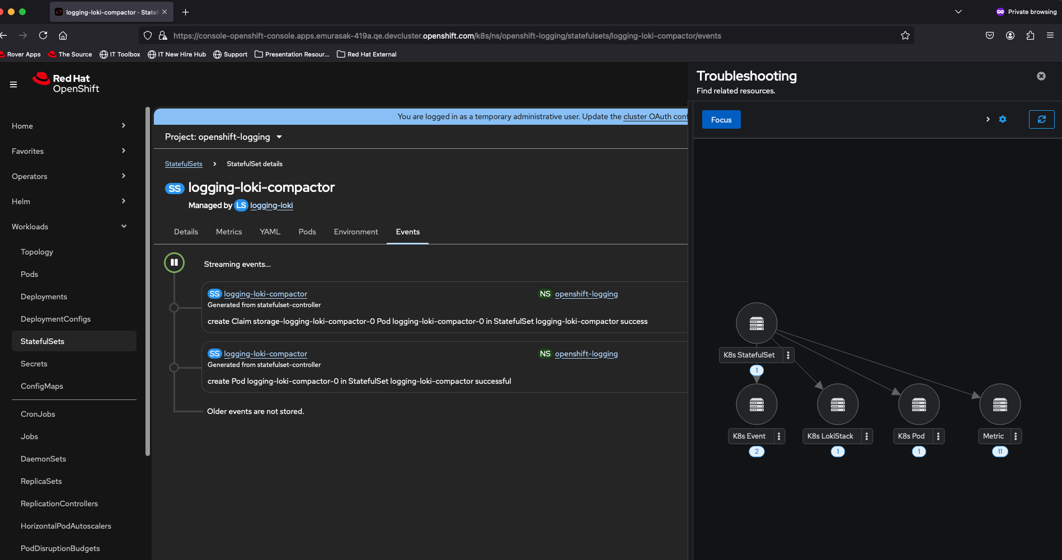The image size is (1062, 560).
Task: Select the Events tab
Action: [408, 232]
